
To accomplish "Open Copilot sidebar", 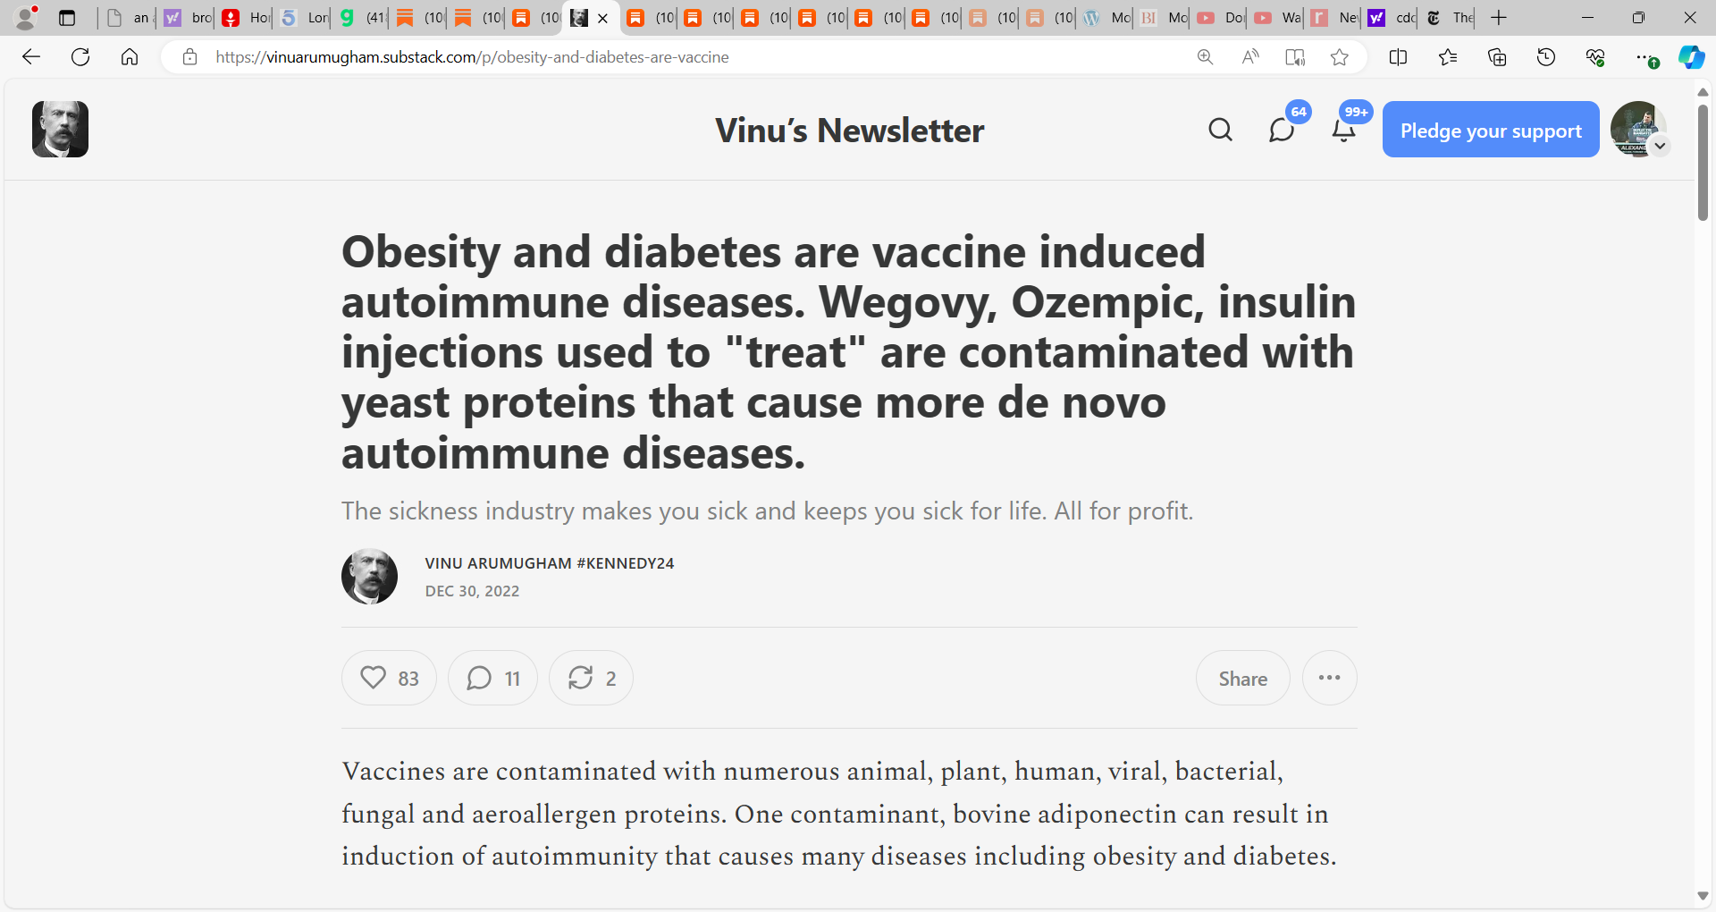I will coord(1691,57).
